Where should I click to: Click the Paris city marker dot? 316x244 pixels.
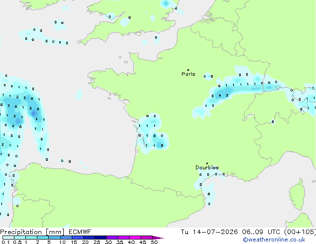click(x=188, y=70)
